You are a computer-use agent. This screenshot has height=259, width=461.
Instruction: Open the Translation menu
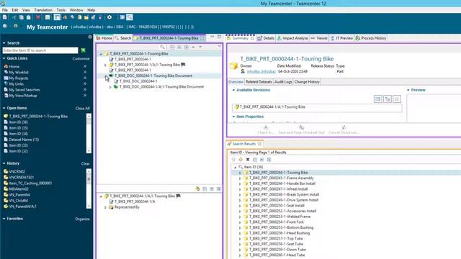(43, 10)
